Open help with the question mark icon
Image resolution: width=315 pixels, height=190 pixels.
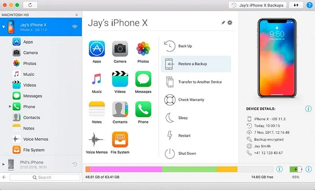[310, 5]
